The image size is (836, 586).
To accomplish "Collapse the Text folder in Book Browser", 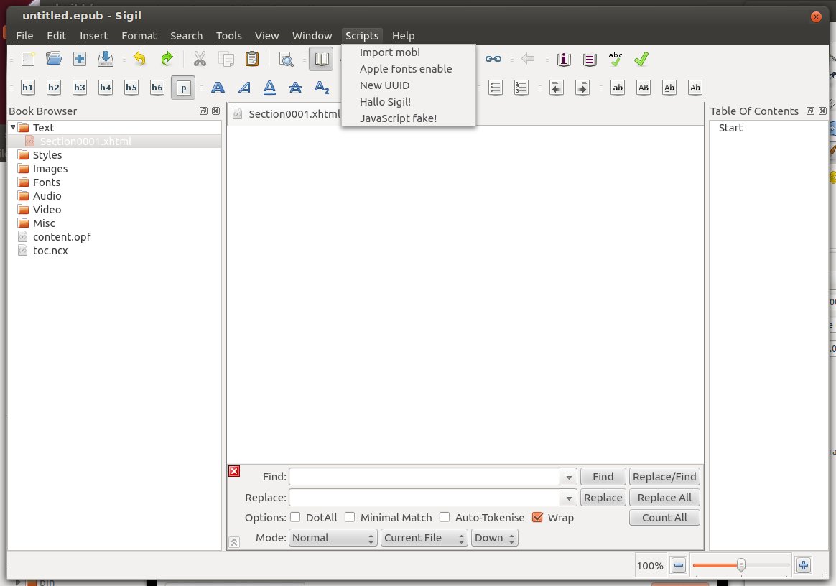I will pyautogui.click(x=14, y=127).
